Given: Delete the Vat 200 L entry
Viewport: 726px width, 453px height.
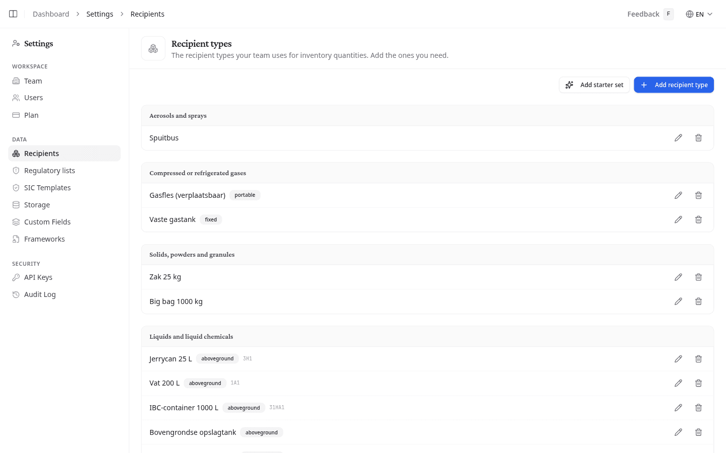Looking at the screenshot, I should (x=698, y=383).
